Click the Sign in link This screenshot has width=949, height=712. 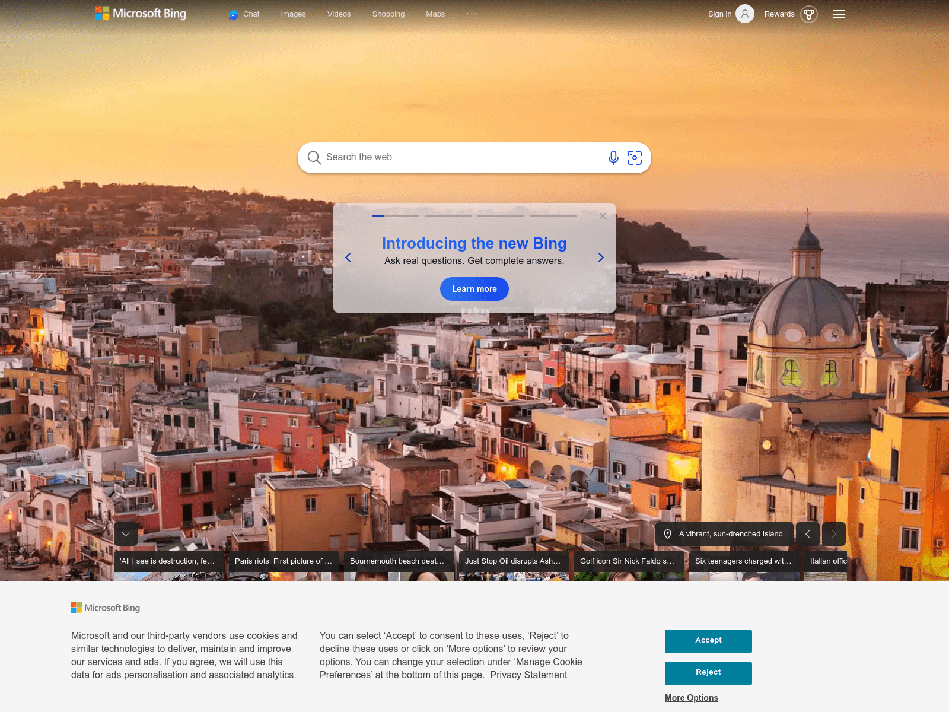pyautogui.click(x=719, y=14)
